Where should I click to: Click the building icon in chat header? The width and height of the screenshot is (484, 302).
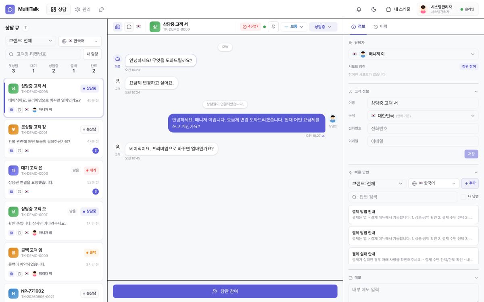click(x=118, y=27)
